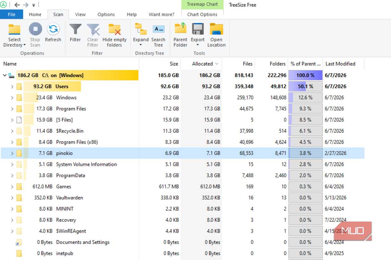
Task: Click the 5/13/2026 date for Vaultwarden
Action: (x=336, y=198)
